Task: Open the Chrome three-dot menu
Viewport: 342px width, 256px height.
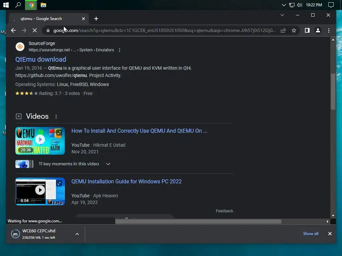Action: point(329,30)
